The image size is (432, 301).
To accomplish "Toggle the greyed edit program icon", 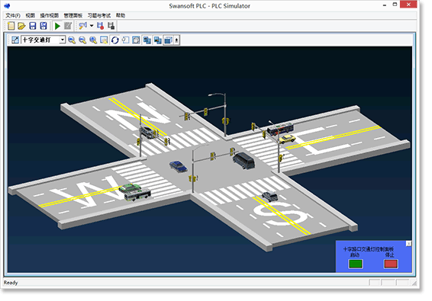I will click(68, 26).
